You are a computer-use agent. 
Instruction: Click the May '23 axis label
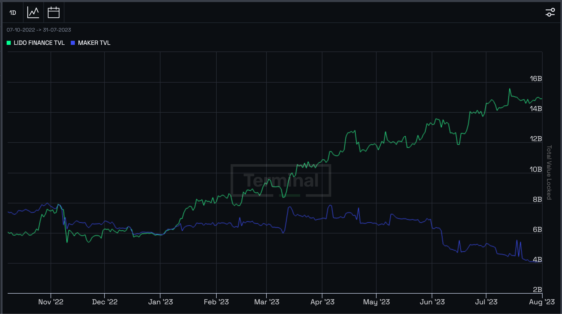click(377, 302)
